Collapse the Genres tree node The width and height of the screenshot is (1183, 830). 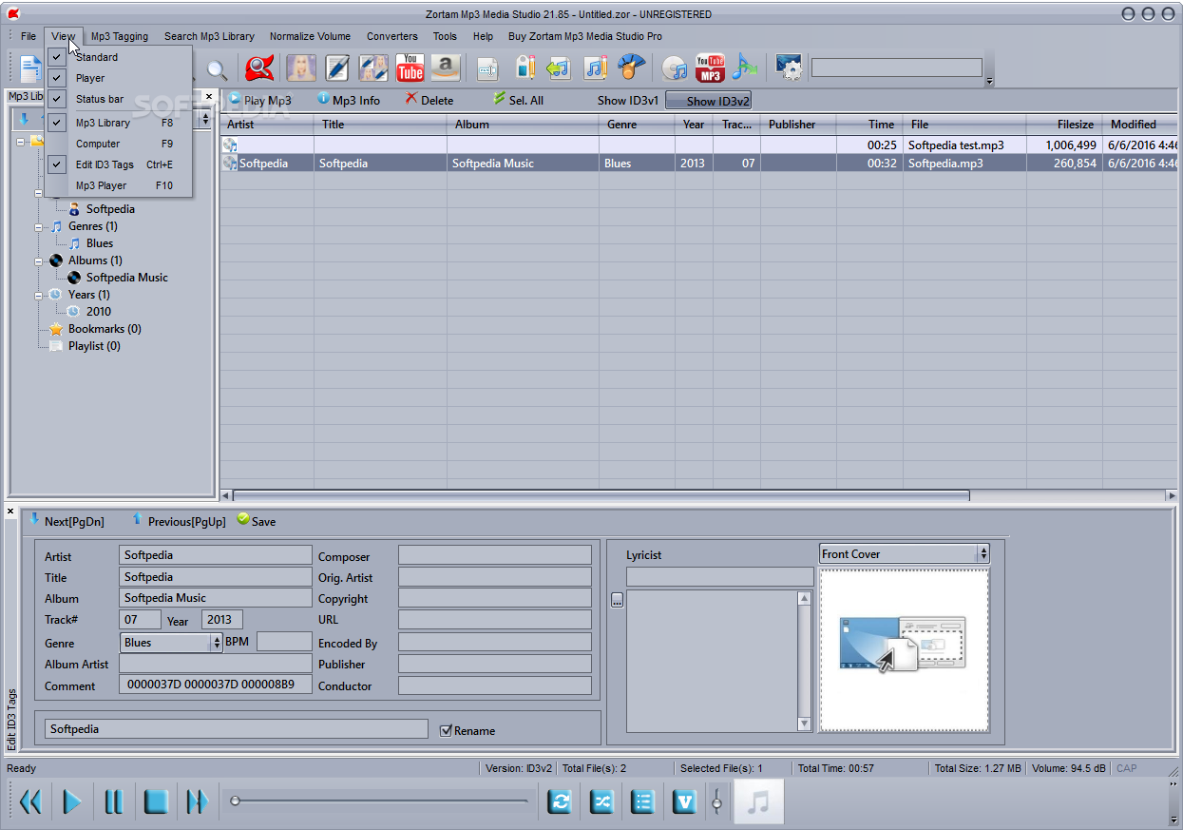click(39, 226)
